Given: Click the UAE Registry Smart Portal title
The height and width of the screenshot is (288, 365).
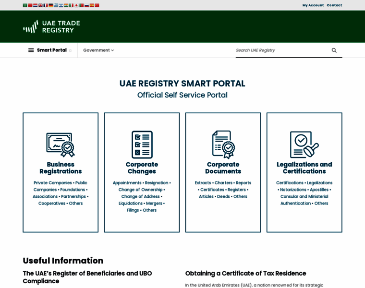Looking at the screenshot, I should click(x=182, y=84).
